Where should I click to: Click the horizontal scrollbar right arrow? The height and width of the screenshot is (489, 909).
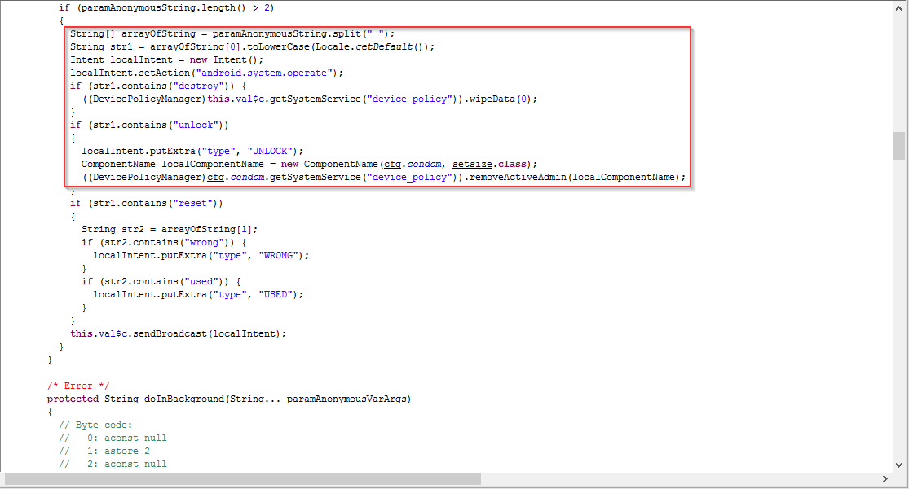tap(885, 478)
